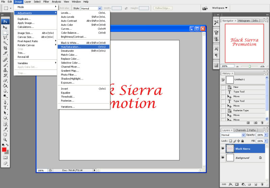Click the Refine Edge button

click(163, 8)
